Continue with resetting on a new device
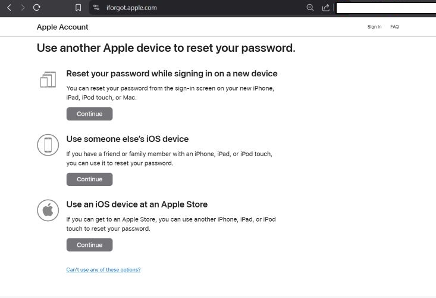The width and height of the screenshot is (436, 298). pos(89,114)
